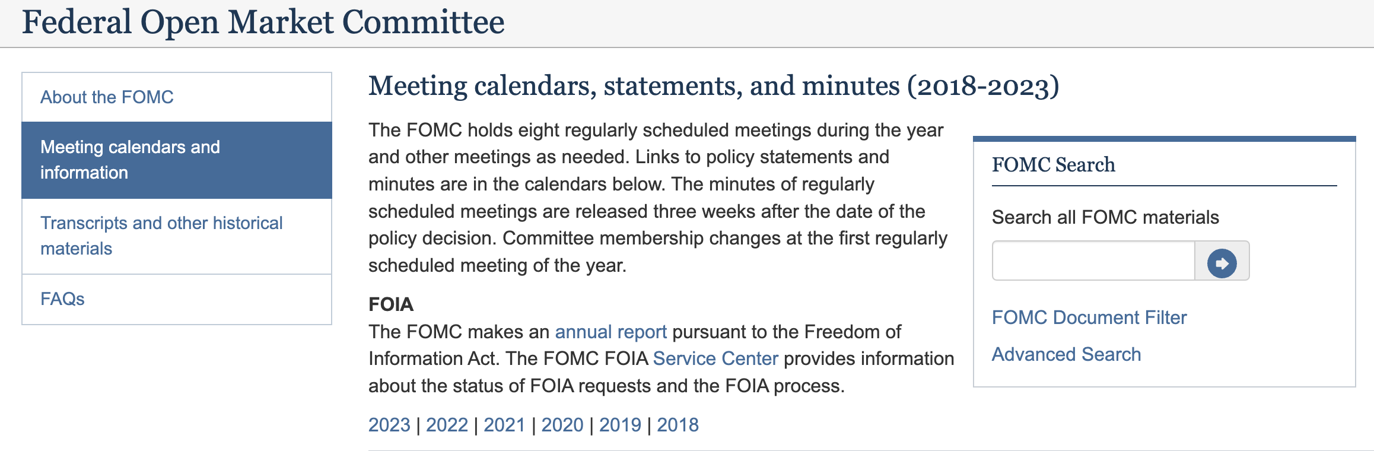This screenshot has height=451, width=1374.
Task: Jump to the 2022 calendar
Action: [447, 425]
